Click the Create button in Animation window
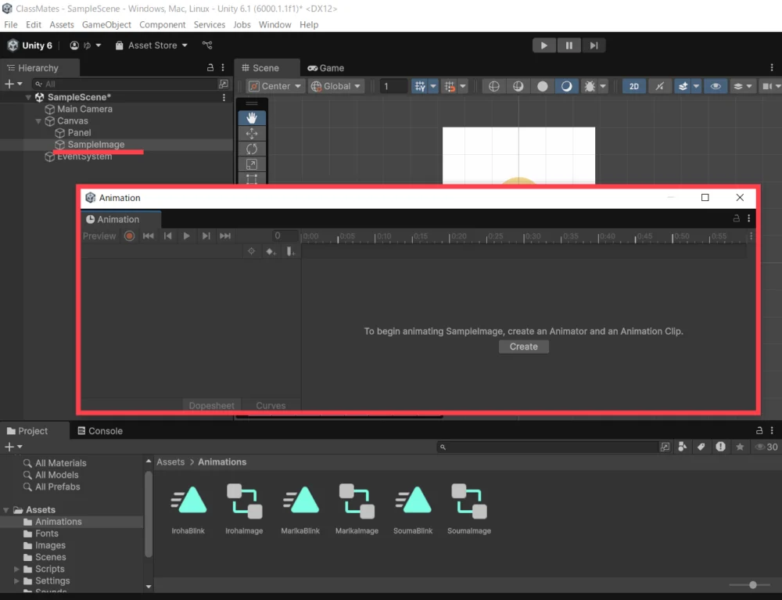 tap(523, 347)
